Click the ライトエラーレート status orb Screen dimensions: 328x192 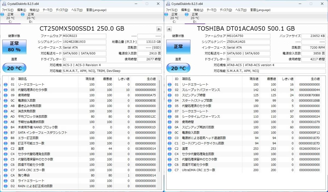pos(6,181)
